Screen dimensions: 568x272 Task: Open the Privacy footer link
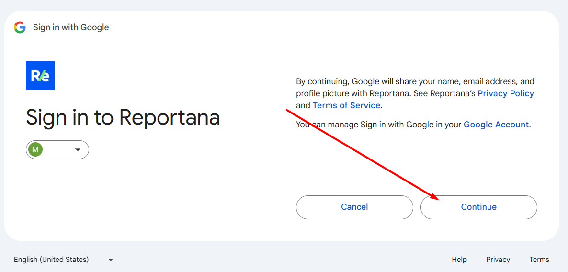click(x=498, y=260)
